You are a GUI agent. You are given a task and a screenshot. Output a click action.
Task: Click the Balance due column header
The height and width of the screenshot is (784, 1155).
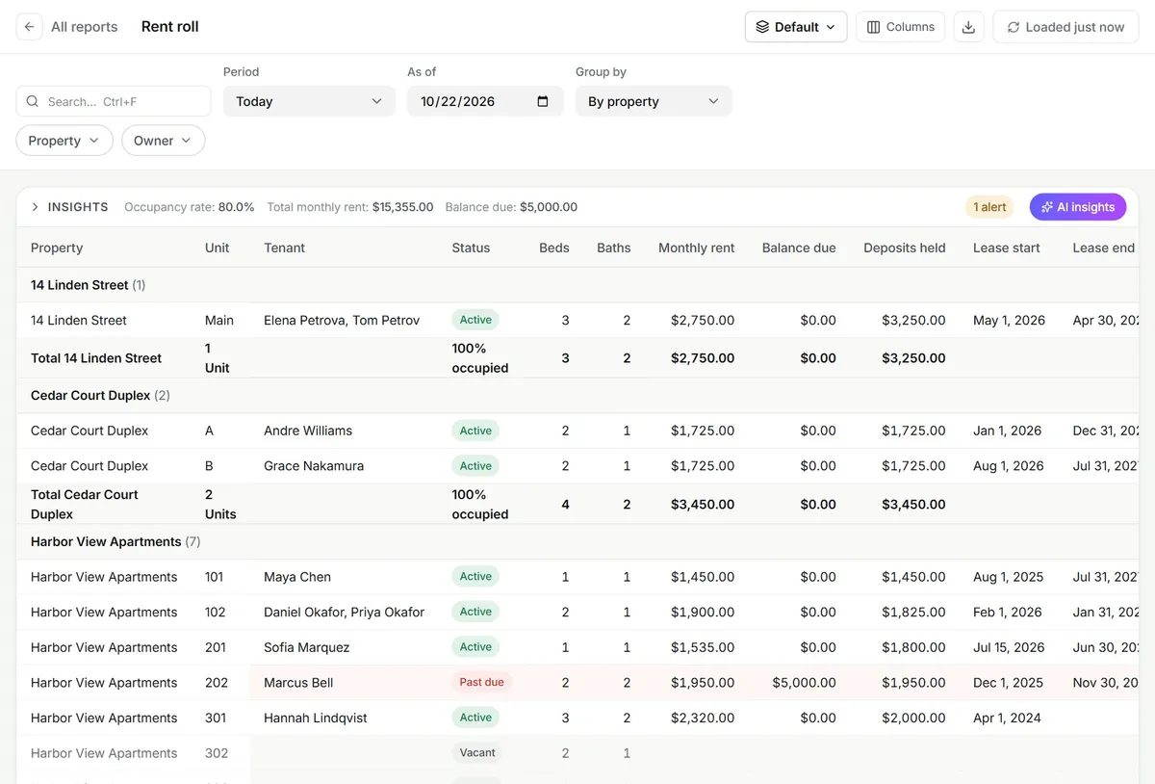click(799, 248)
